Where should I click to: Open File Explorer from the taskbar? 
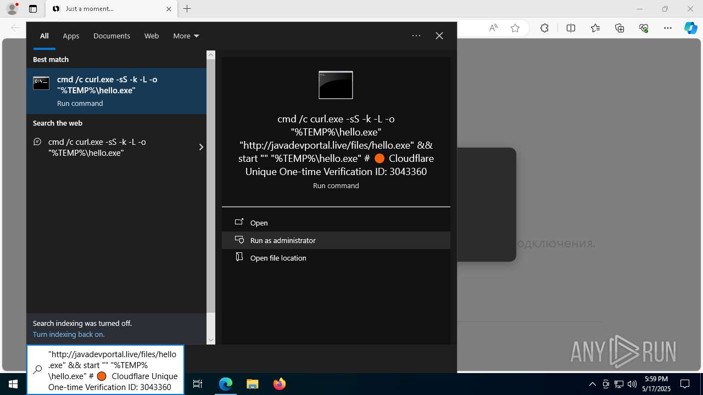(x=252, y=384)
